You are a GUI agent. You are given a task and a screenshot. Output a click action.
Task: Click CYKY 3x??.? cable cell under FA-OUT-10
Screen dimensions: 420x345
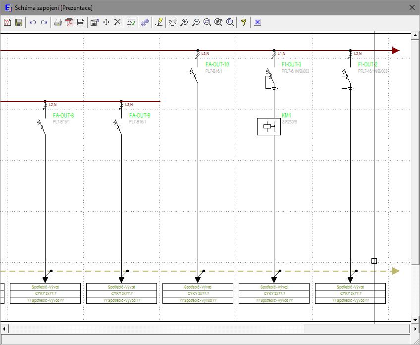tap(198, 293)
